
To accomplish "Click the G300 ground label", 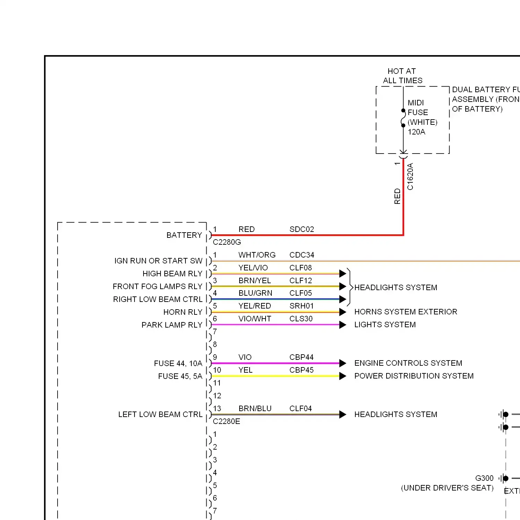I will point(484,478).
